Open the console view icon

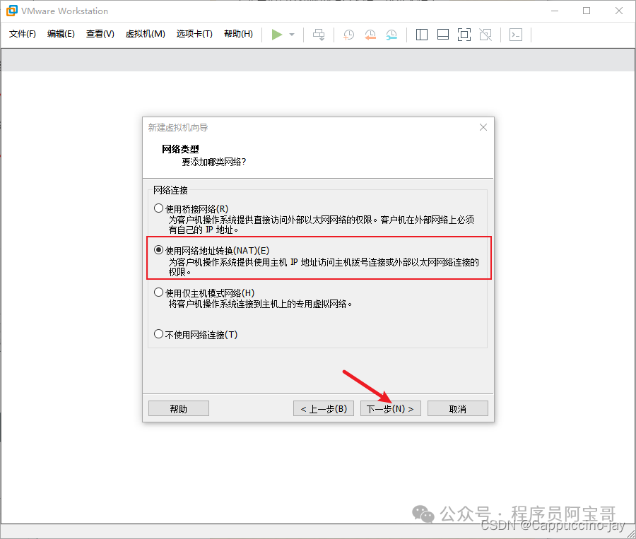point(516,35)
